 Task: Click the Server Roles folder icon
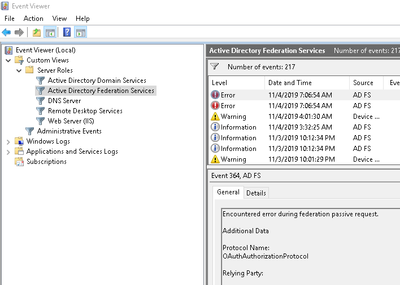point(29,70)
